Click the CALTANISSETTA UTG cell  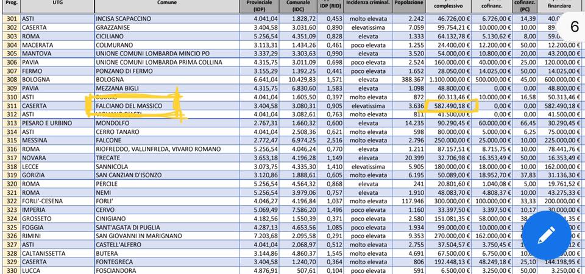[x=57, y=253]
